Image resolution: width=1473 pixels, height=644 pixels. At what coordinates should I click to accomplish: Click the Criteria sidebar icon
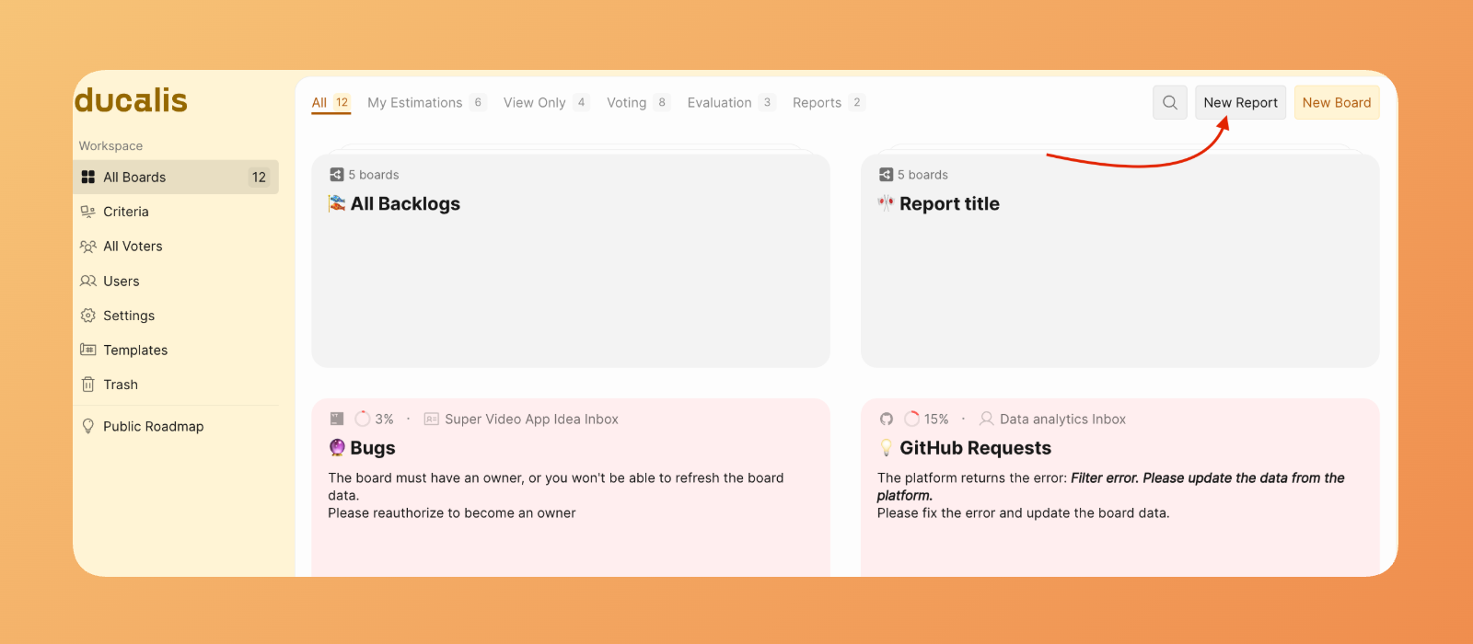[88, 212]
